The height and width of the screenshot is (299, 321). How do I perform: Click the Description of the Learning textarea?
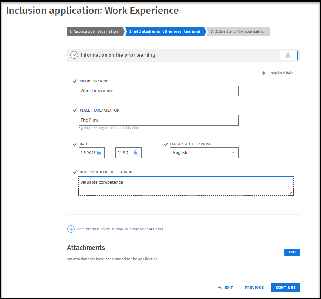click(186, 186)
